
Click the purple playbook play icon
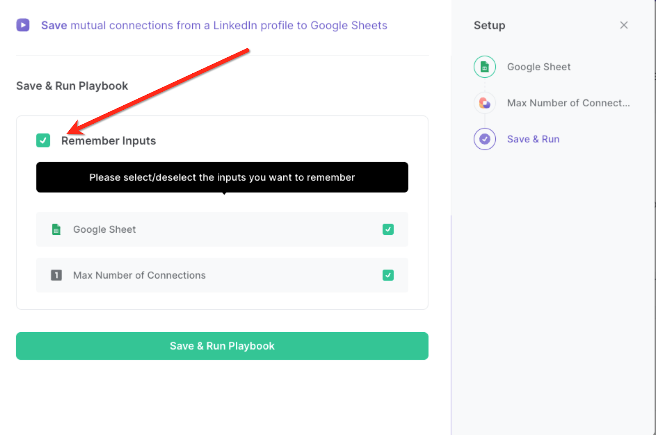[23, 25]
